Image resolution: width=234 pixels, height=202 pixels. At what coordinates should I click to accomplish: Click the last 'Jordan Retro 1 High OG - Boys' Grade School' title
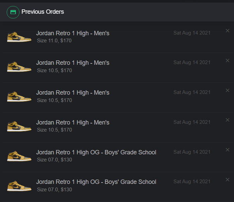pyautogui.click(x=96, y=182)
